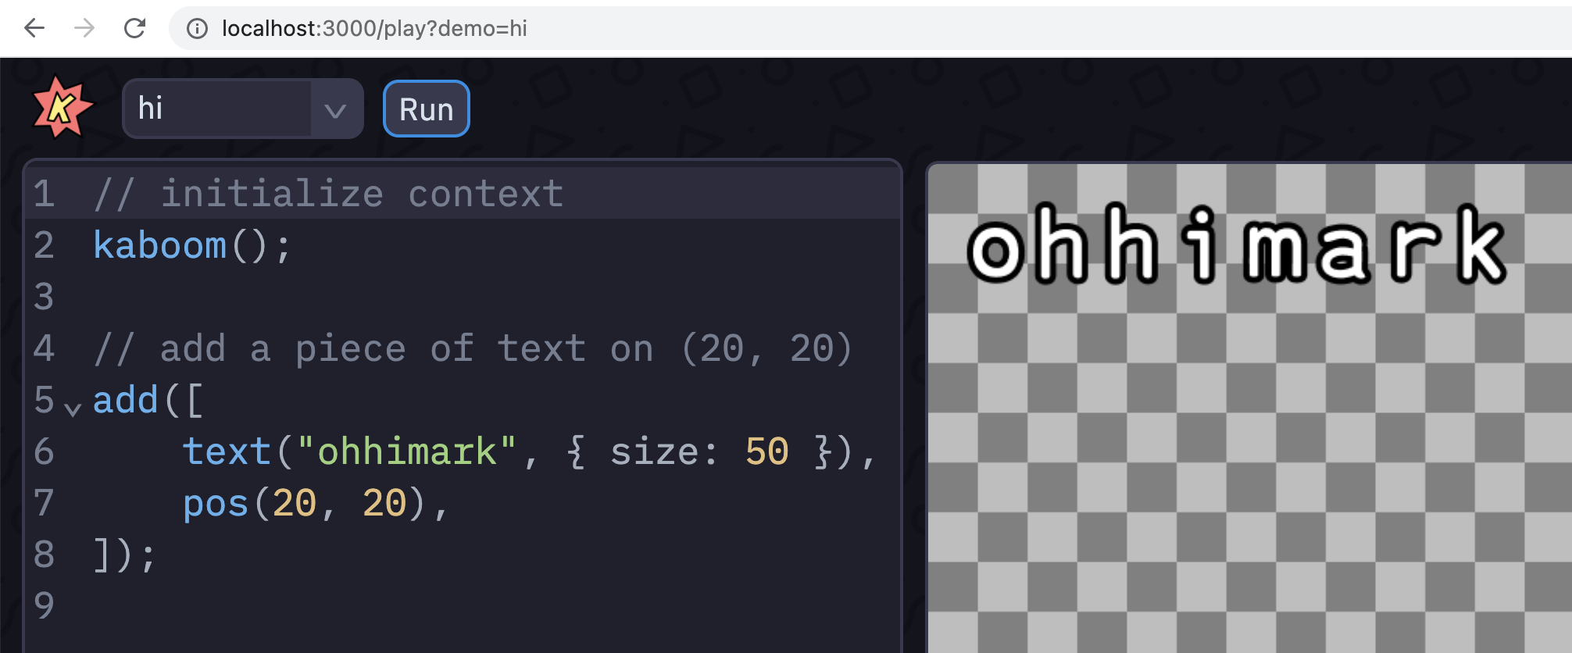Image resolution: width=1572 pixels, height=653 pixels.
Task: Click the "add" keyword on line 5
Action: 126,400
